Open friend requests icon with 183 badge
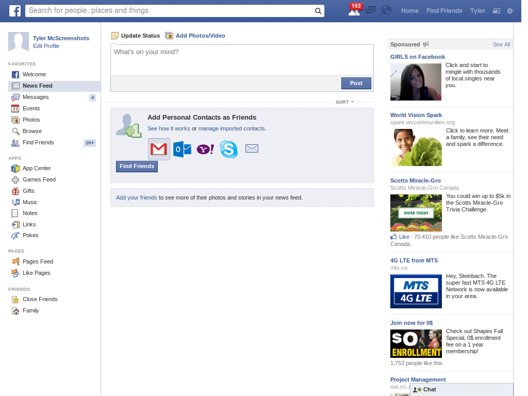Screen dimensions: 528x396 coord(355,10)
